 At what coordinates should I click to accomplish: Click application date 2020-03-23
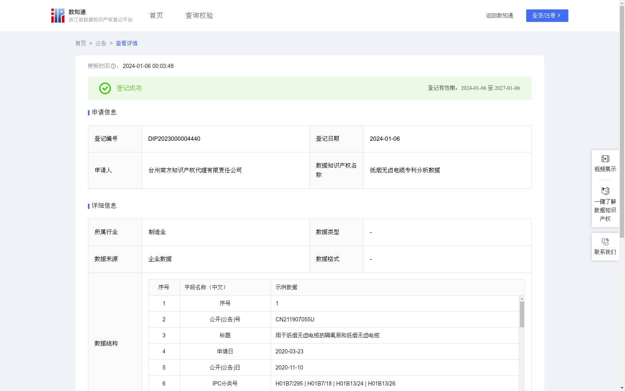click(x=289, y=352)
